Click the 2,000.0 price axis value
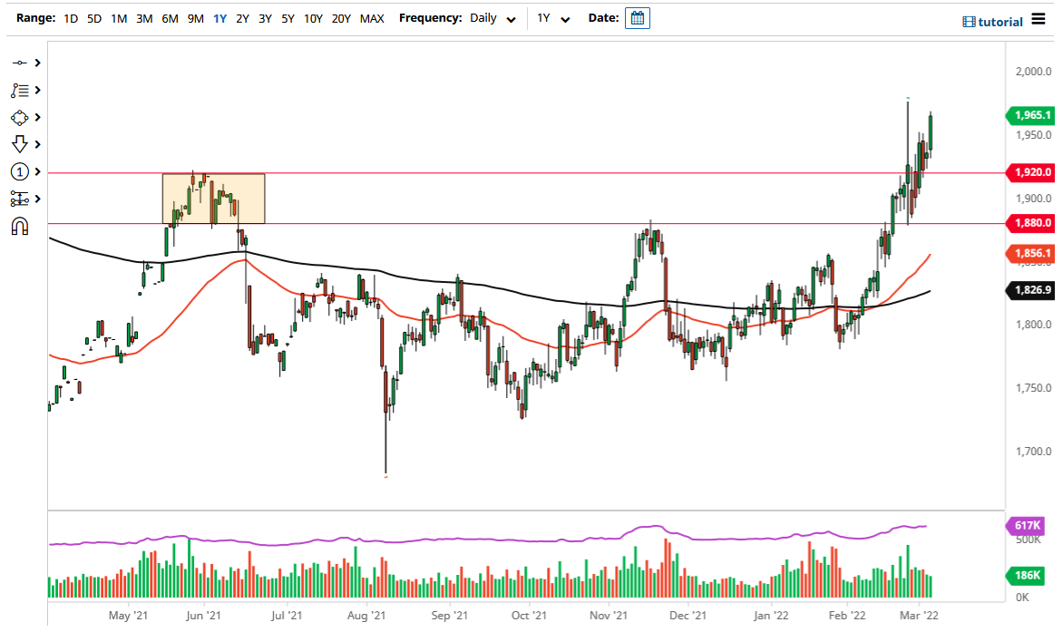 (1033, 71)
